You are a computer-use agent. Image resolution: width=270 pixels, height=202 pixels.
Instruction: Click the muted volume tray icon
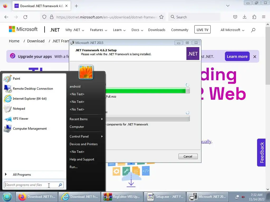click(243, 197)
